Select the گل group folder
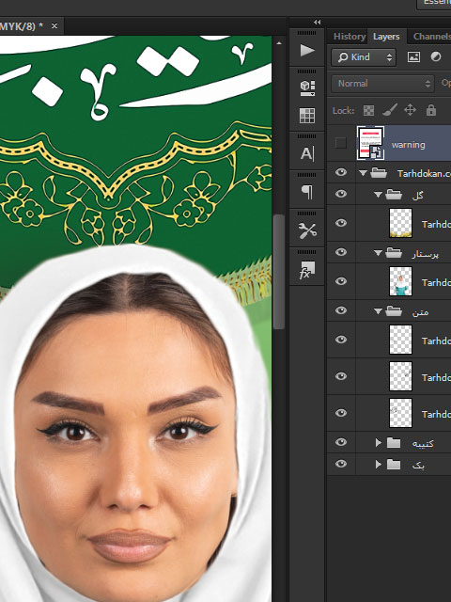Image resolution: width=451 pixels, height=602 pixels. [394, 195]
